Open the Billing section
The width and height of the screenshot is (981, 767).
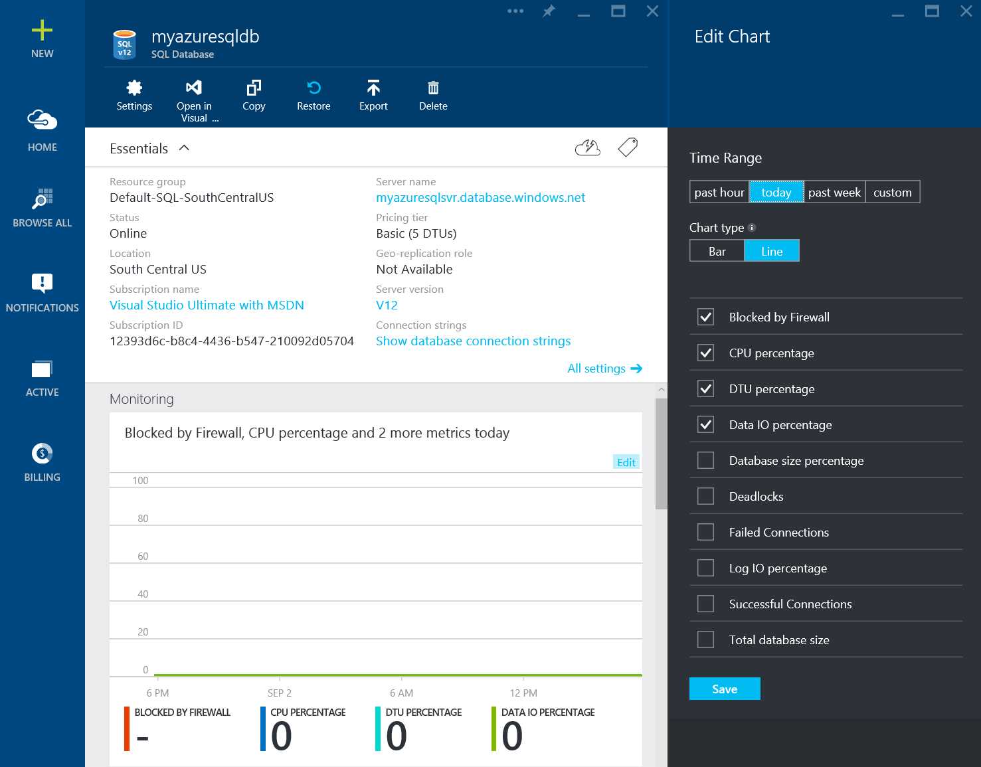click(x=42, y=460)
